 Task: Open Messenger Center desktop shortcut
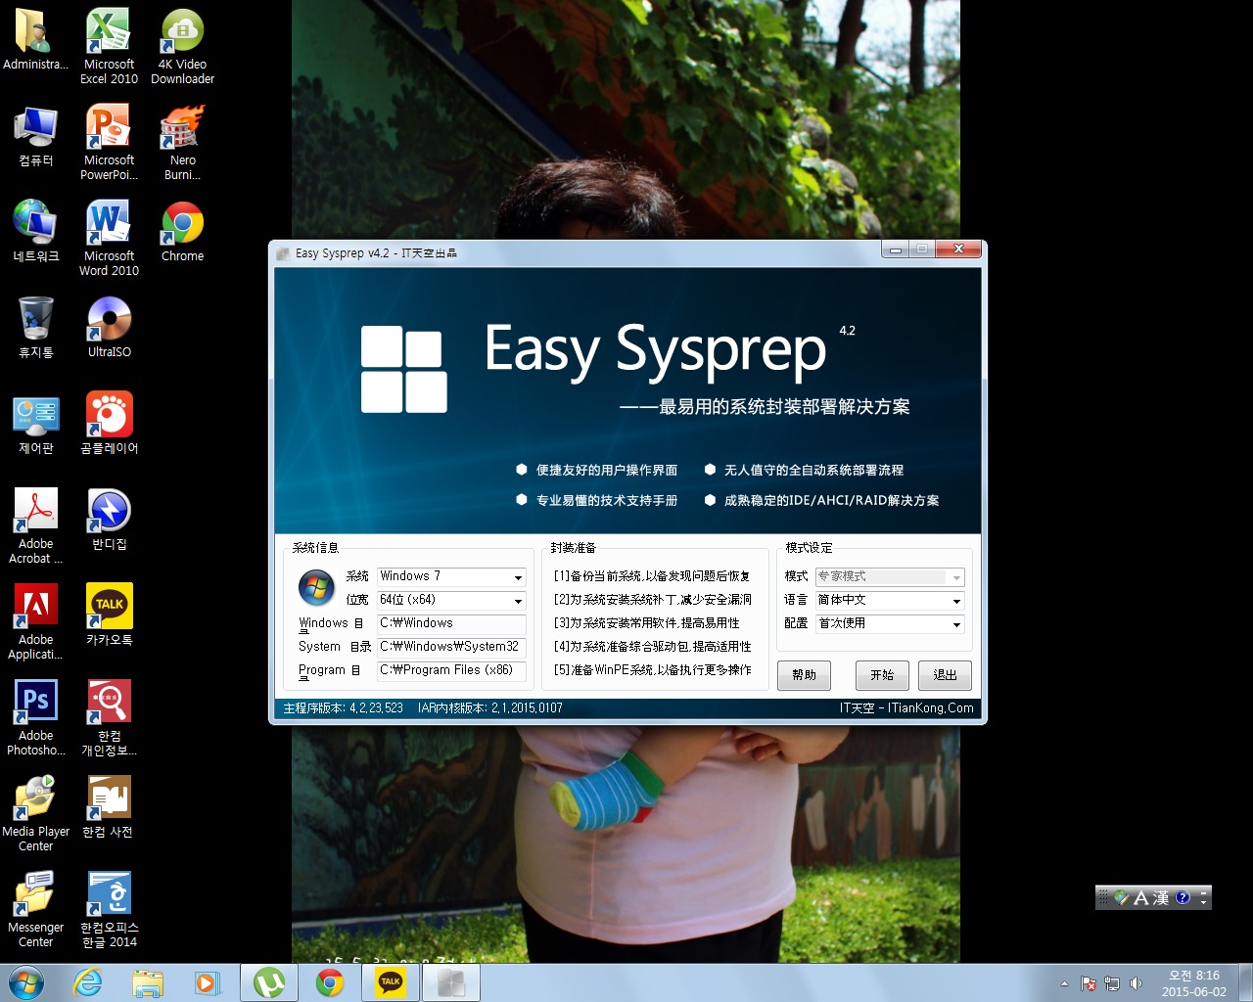coord(35,909)
